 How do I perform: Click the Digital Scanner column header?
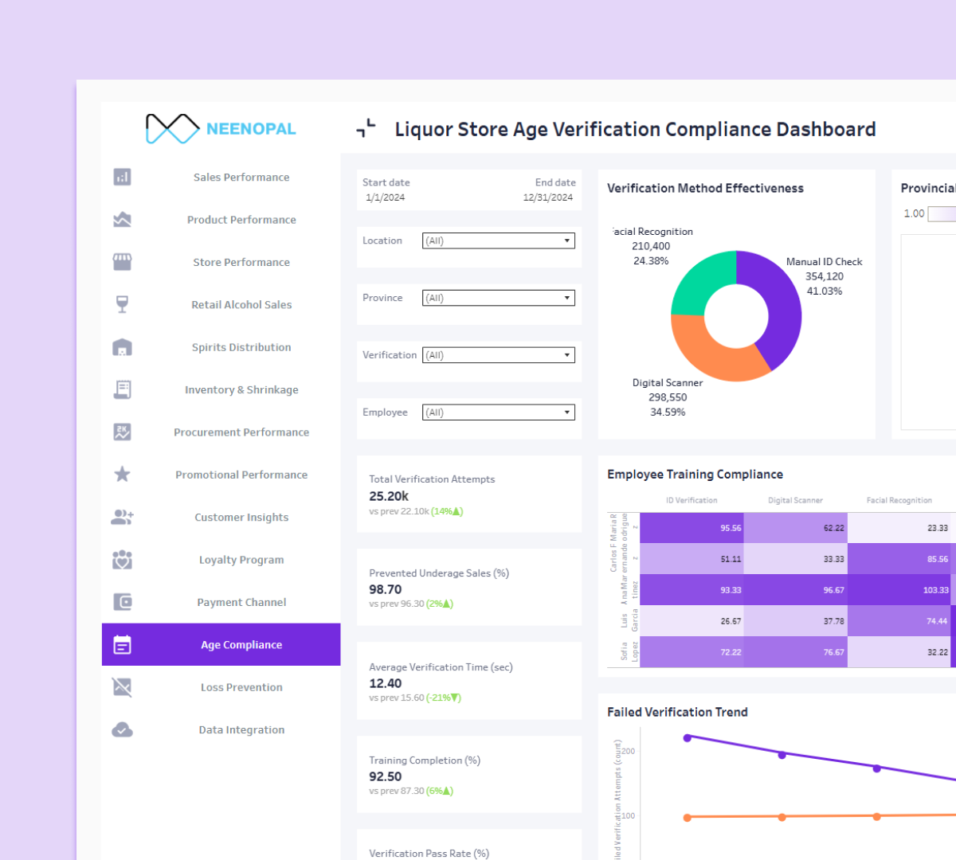point(795,500)
